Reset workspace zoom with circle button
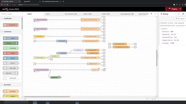 pyautogui.click(x=152, y=99)
